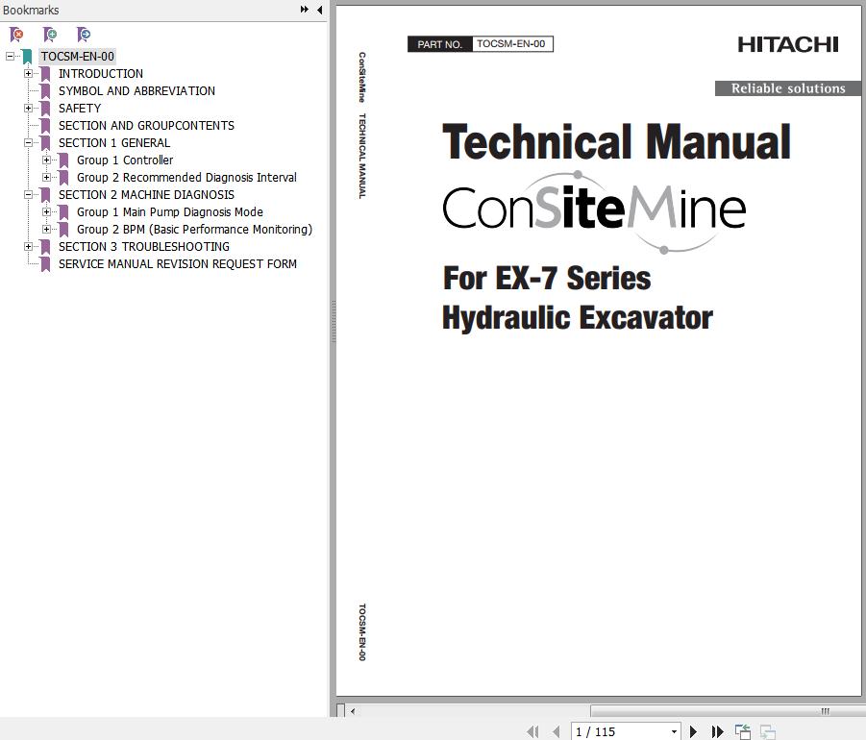
Task: Click the HITACHI logo on the page
Action: point(788,45)
